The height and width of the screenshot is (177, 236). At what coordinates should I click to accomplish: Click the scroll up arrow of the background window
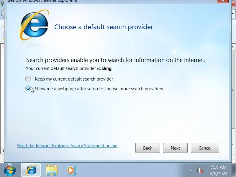click(233, 47)
